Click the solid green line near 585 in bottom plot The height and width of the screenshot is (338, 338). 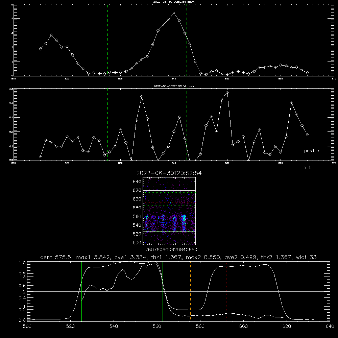click(210, 291)
